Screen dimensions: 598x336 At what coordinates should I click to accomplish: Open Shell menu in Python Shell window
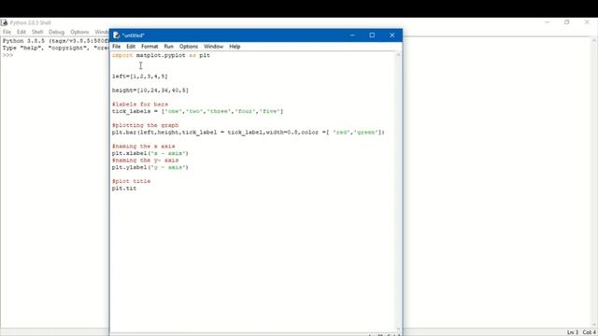pyautogui.click(x=37, y=32)
